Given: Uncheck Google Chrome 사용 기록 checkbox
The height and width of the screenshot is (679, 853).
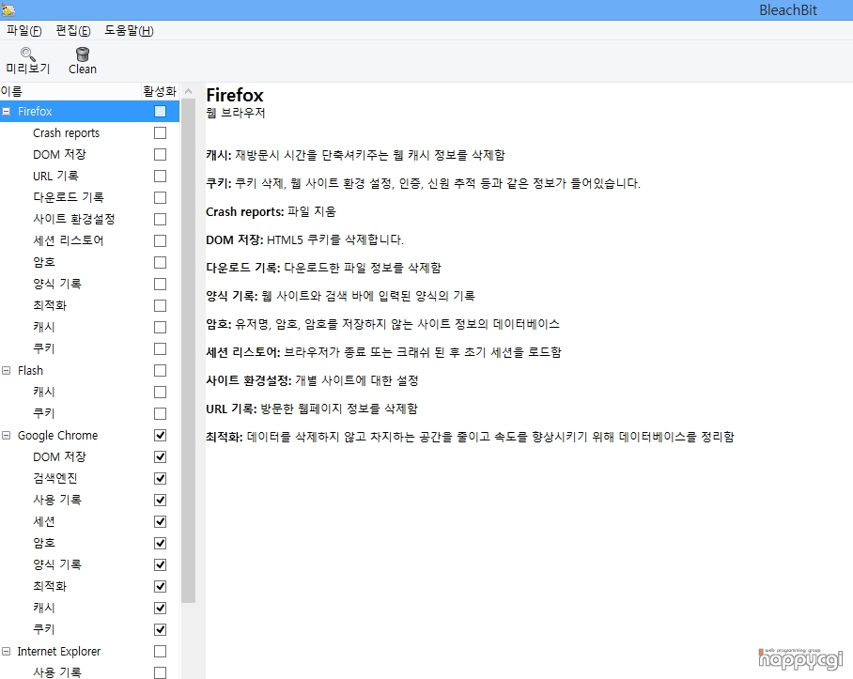Looking at the screenshot, I should tap(160, 501).
